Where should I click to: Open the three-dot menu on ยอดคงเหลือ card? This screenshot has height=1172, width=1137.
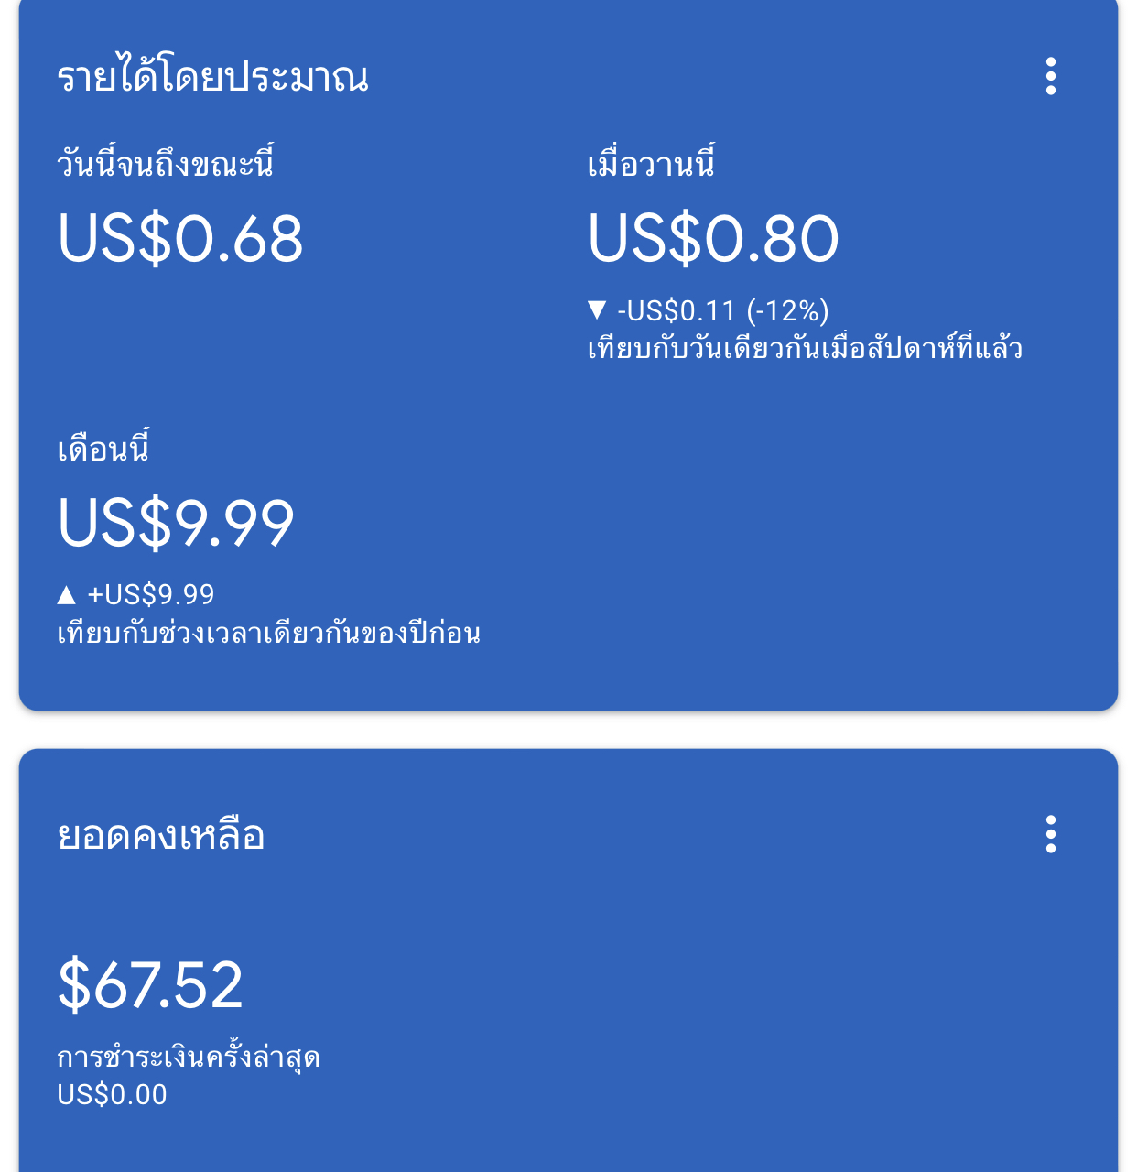[x=1050, y=834]
